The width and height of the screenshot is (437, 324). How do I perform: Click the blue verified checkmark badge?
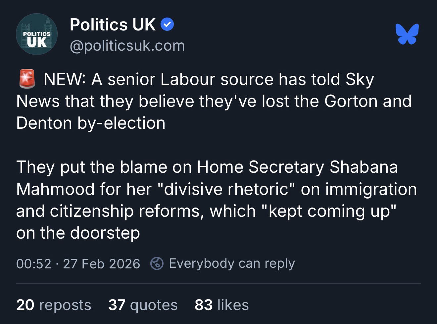[167, 25]
